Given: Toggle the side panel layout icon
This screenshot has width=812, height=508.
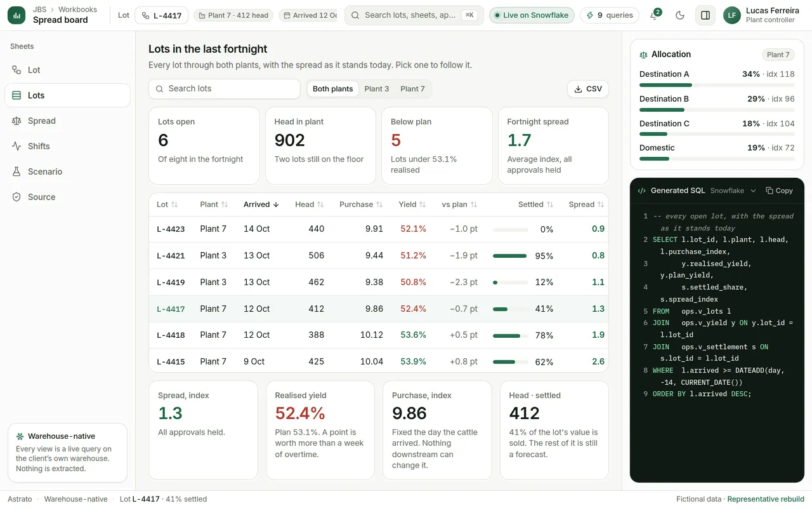Looking at the screenshot, I should (x=705, y=15).
